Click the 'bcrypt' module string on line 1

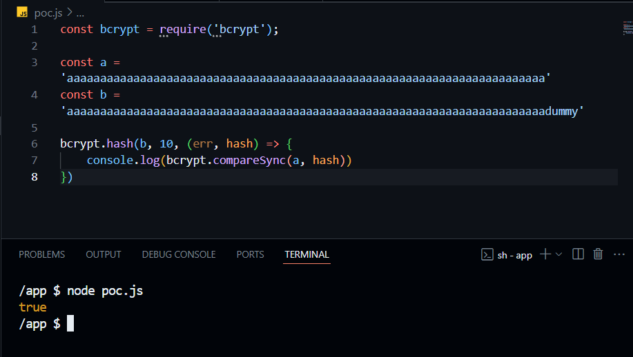pyautogui.click(x=242, y=30)
